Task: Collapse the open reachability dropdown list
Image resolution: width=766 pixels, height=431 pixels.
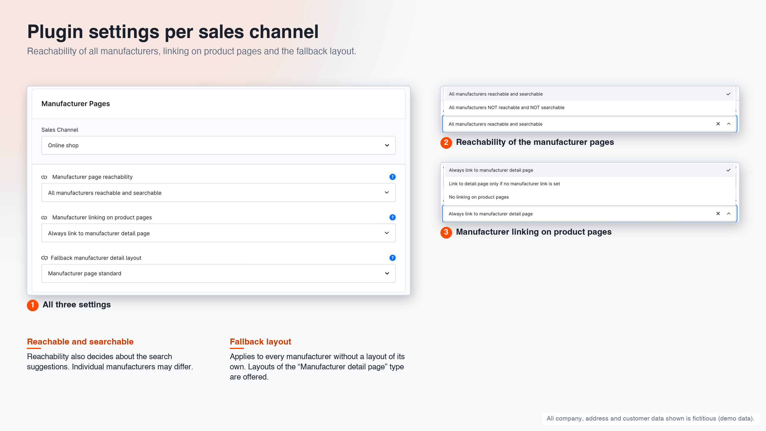Action: [729, 124]
